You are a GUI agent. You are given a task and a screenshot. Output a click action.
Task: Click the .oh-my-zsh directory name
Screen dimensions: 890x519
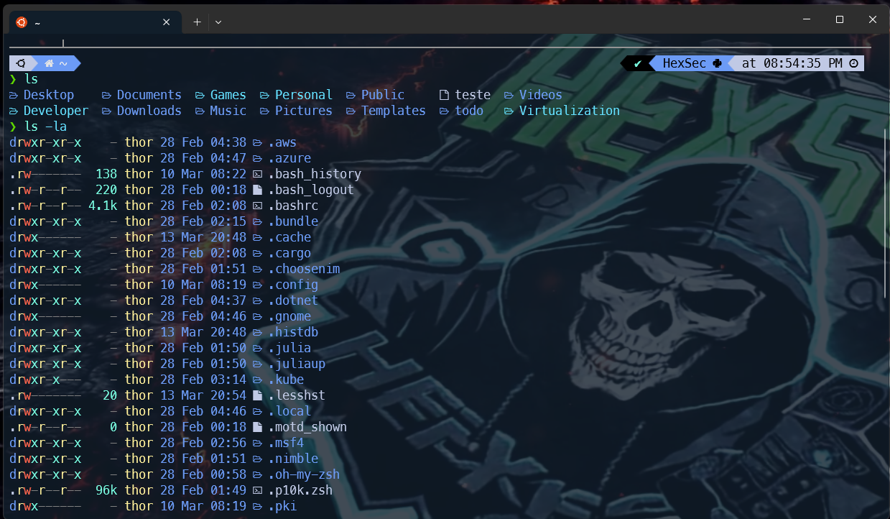pos(304,474)
